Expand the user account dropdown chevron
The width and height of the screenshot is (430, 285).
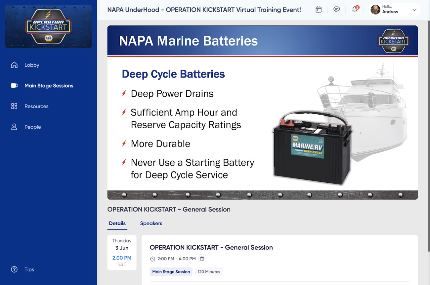[x=414, y=10]
